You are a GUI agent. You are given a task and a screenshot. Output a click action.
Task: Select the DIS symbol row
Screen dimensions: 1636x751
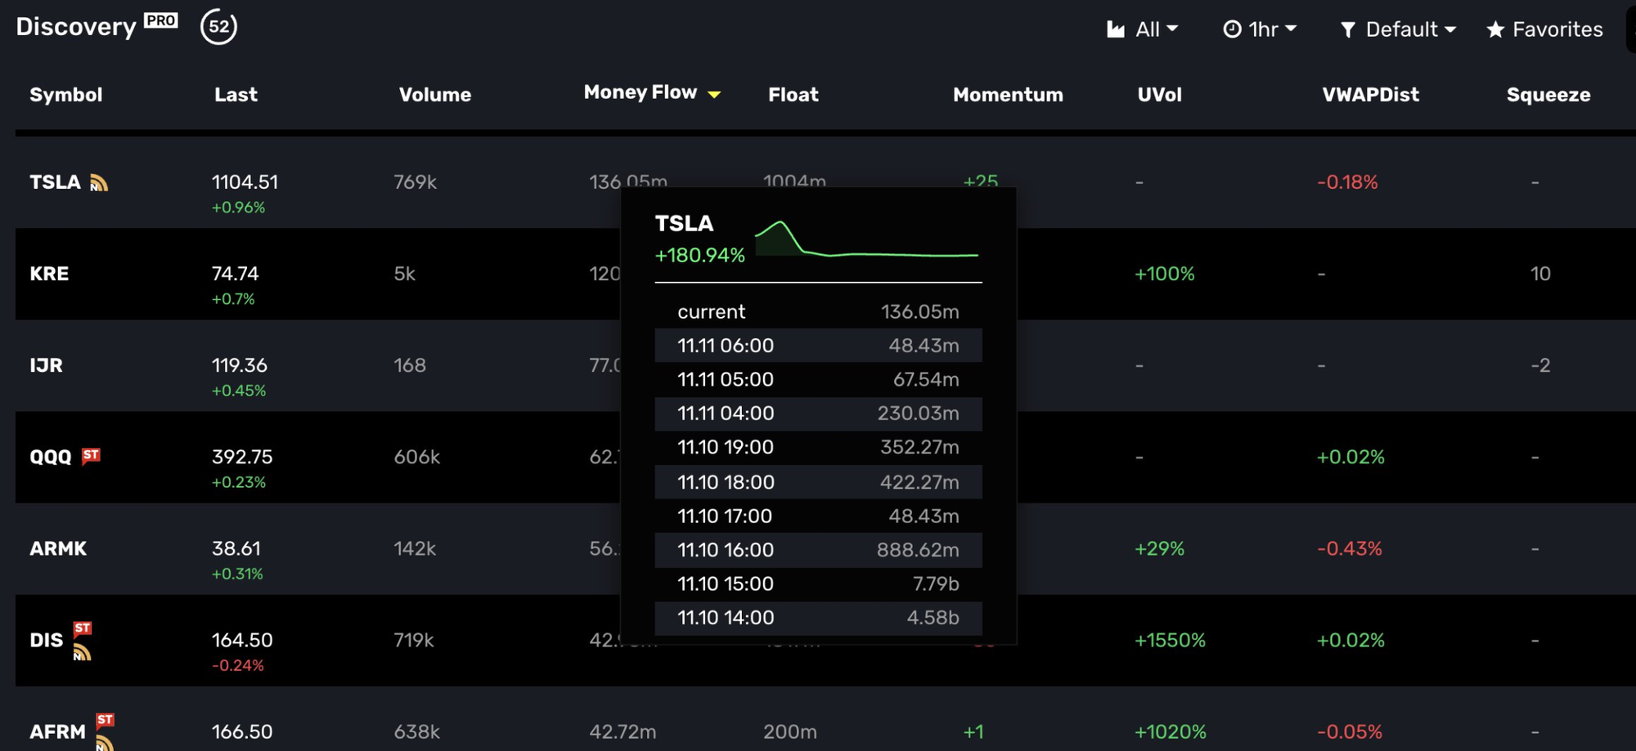pyautogui.click(x=46, y=640)
